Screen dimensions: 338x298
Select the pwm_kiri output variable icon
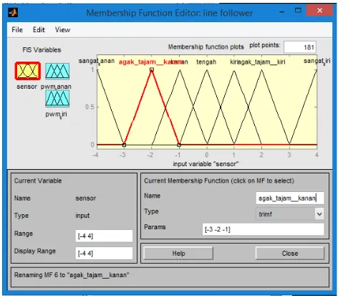(57, 99)
